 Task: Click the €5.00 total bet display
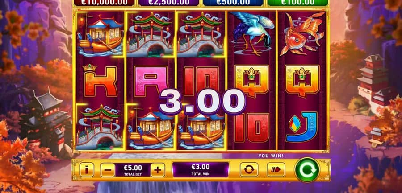click(x=133, y=170)
